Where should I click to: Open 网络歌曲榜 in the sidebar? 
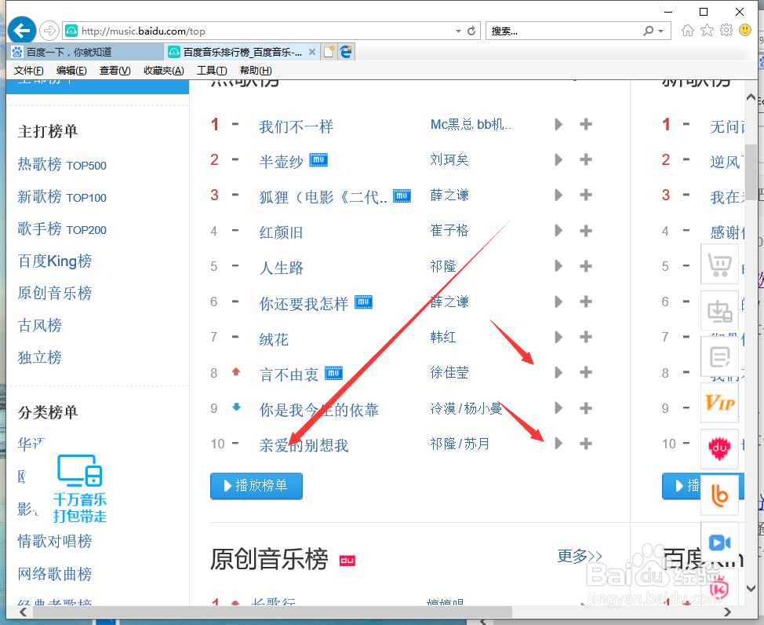55,574
